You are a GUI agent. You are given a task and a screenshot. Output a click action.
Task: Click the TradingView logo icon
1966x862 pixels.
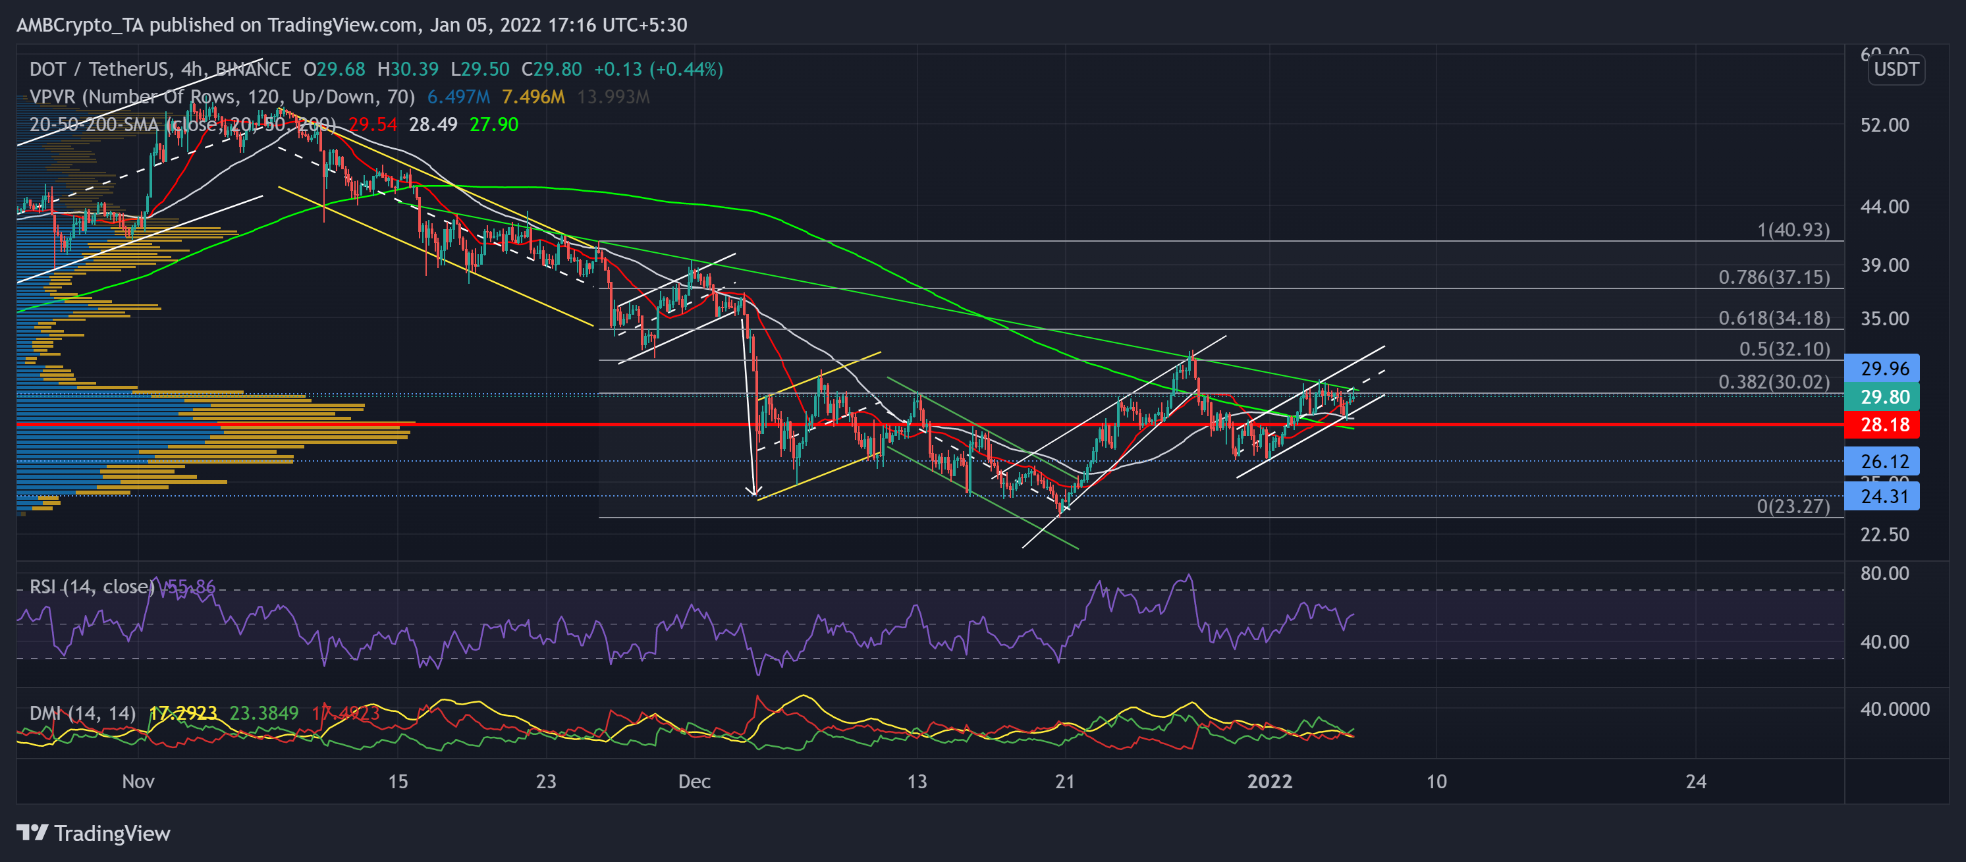(x=32, y=832)
